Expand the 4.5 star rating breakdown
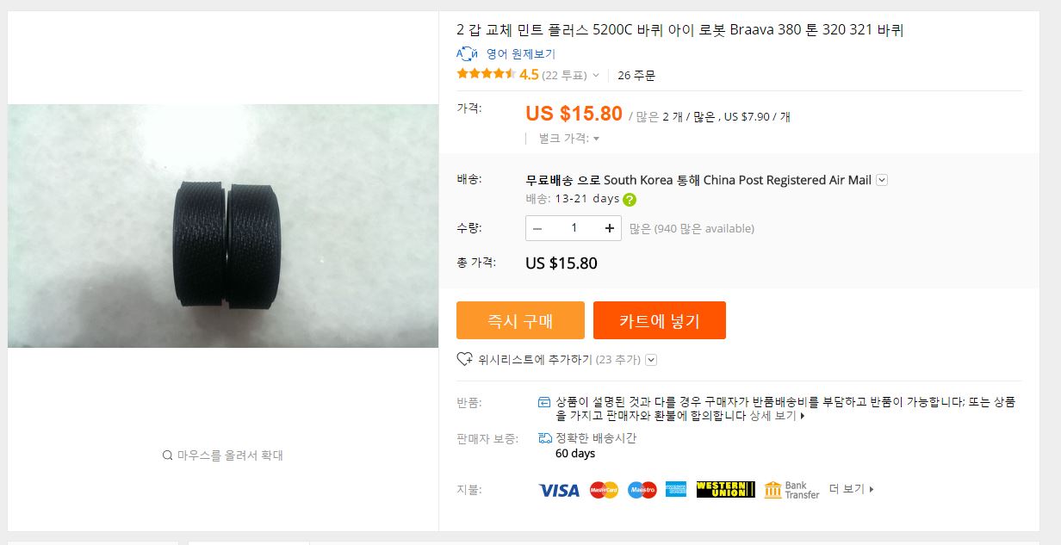Viewport: 1061px width, 545px height. [x=596, y=76]
